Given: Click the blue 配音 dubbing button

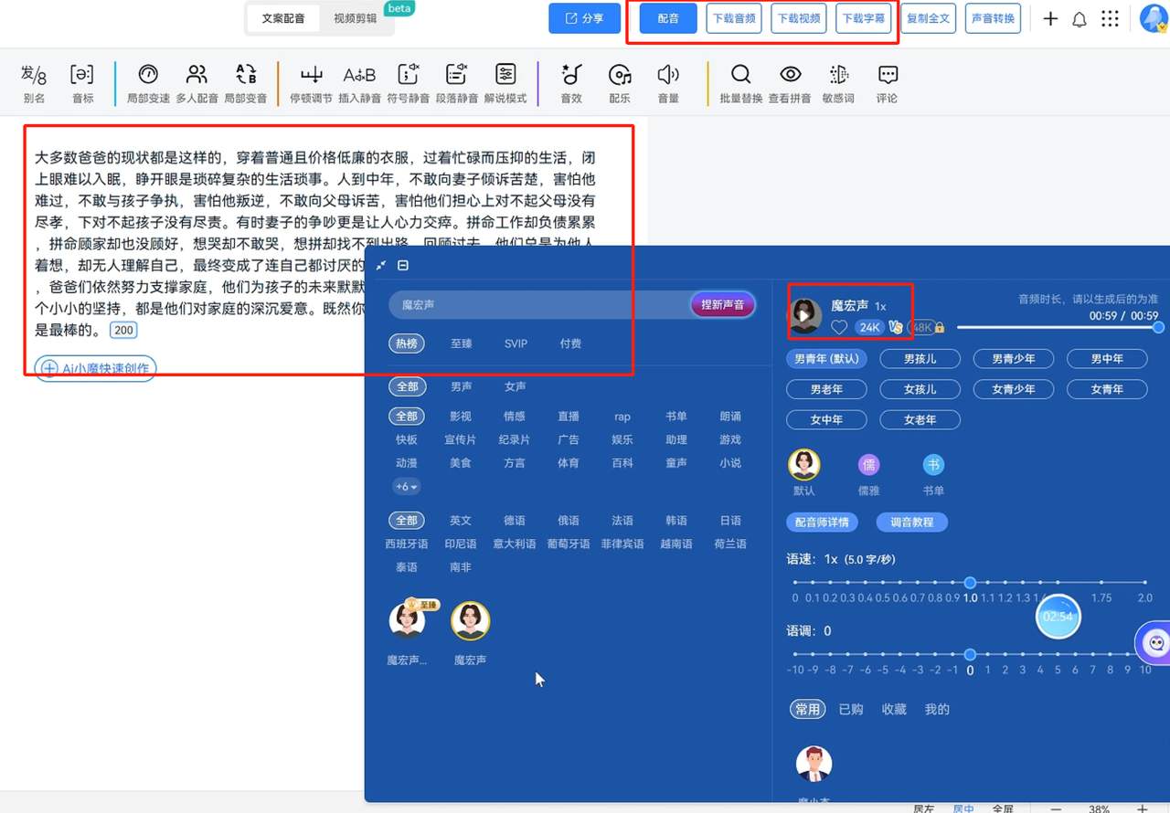Looking at the screenshot, I should click(668, 18).
